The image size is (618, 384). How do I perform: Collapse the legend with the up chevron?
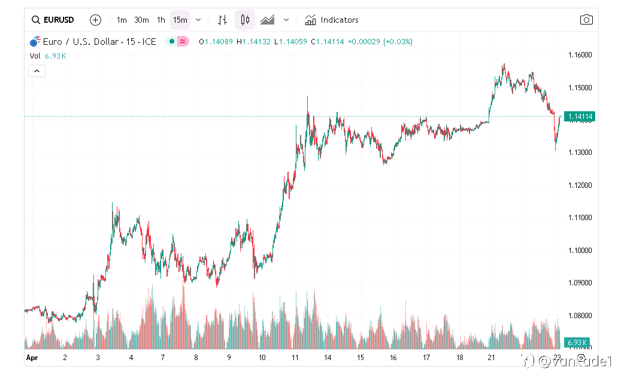(x=37, y=71)
